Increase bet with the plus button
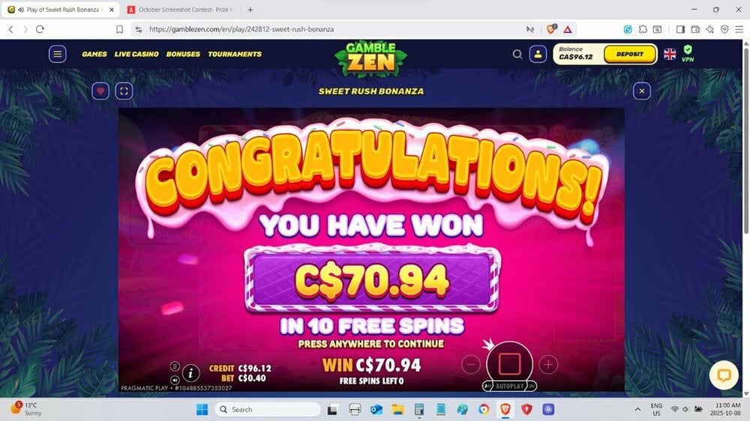Viewport: 750px width, 421px height. coord(548,365)
